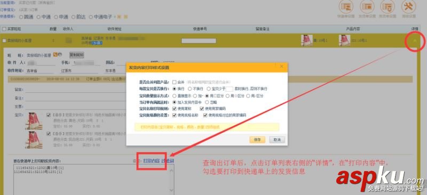The height and width of the screenshot is (195, 427).
Task: Click the 留言 input line
Action: 75,90
